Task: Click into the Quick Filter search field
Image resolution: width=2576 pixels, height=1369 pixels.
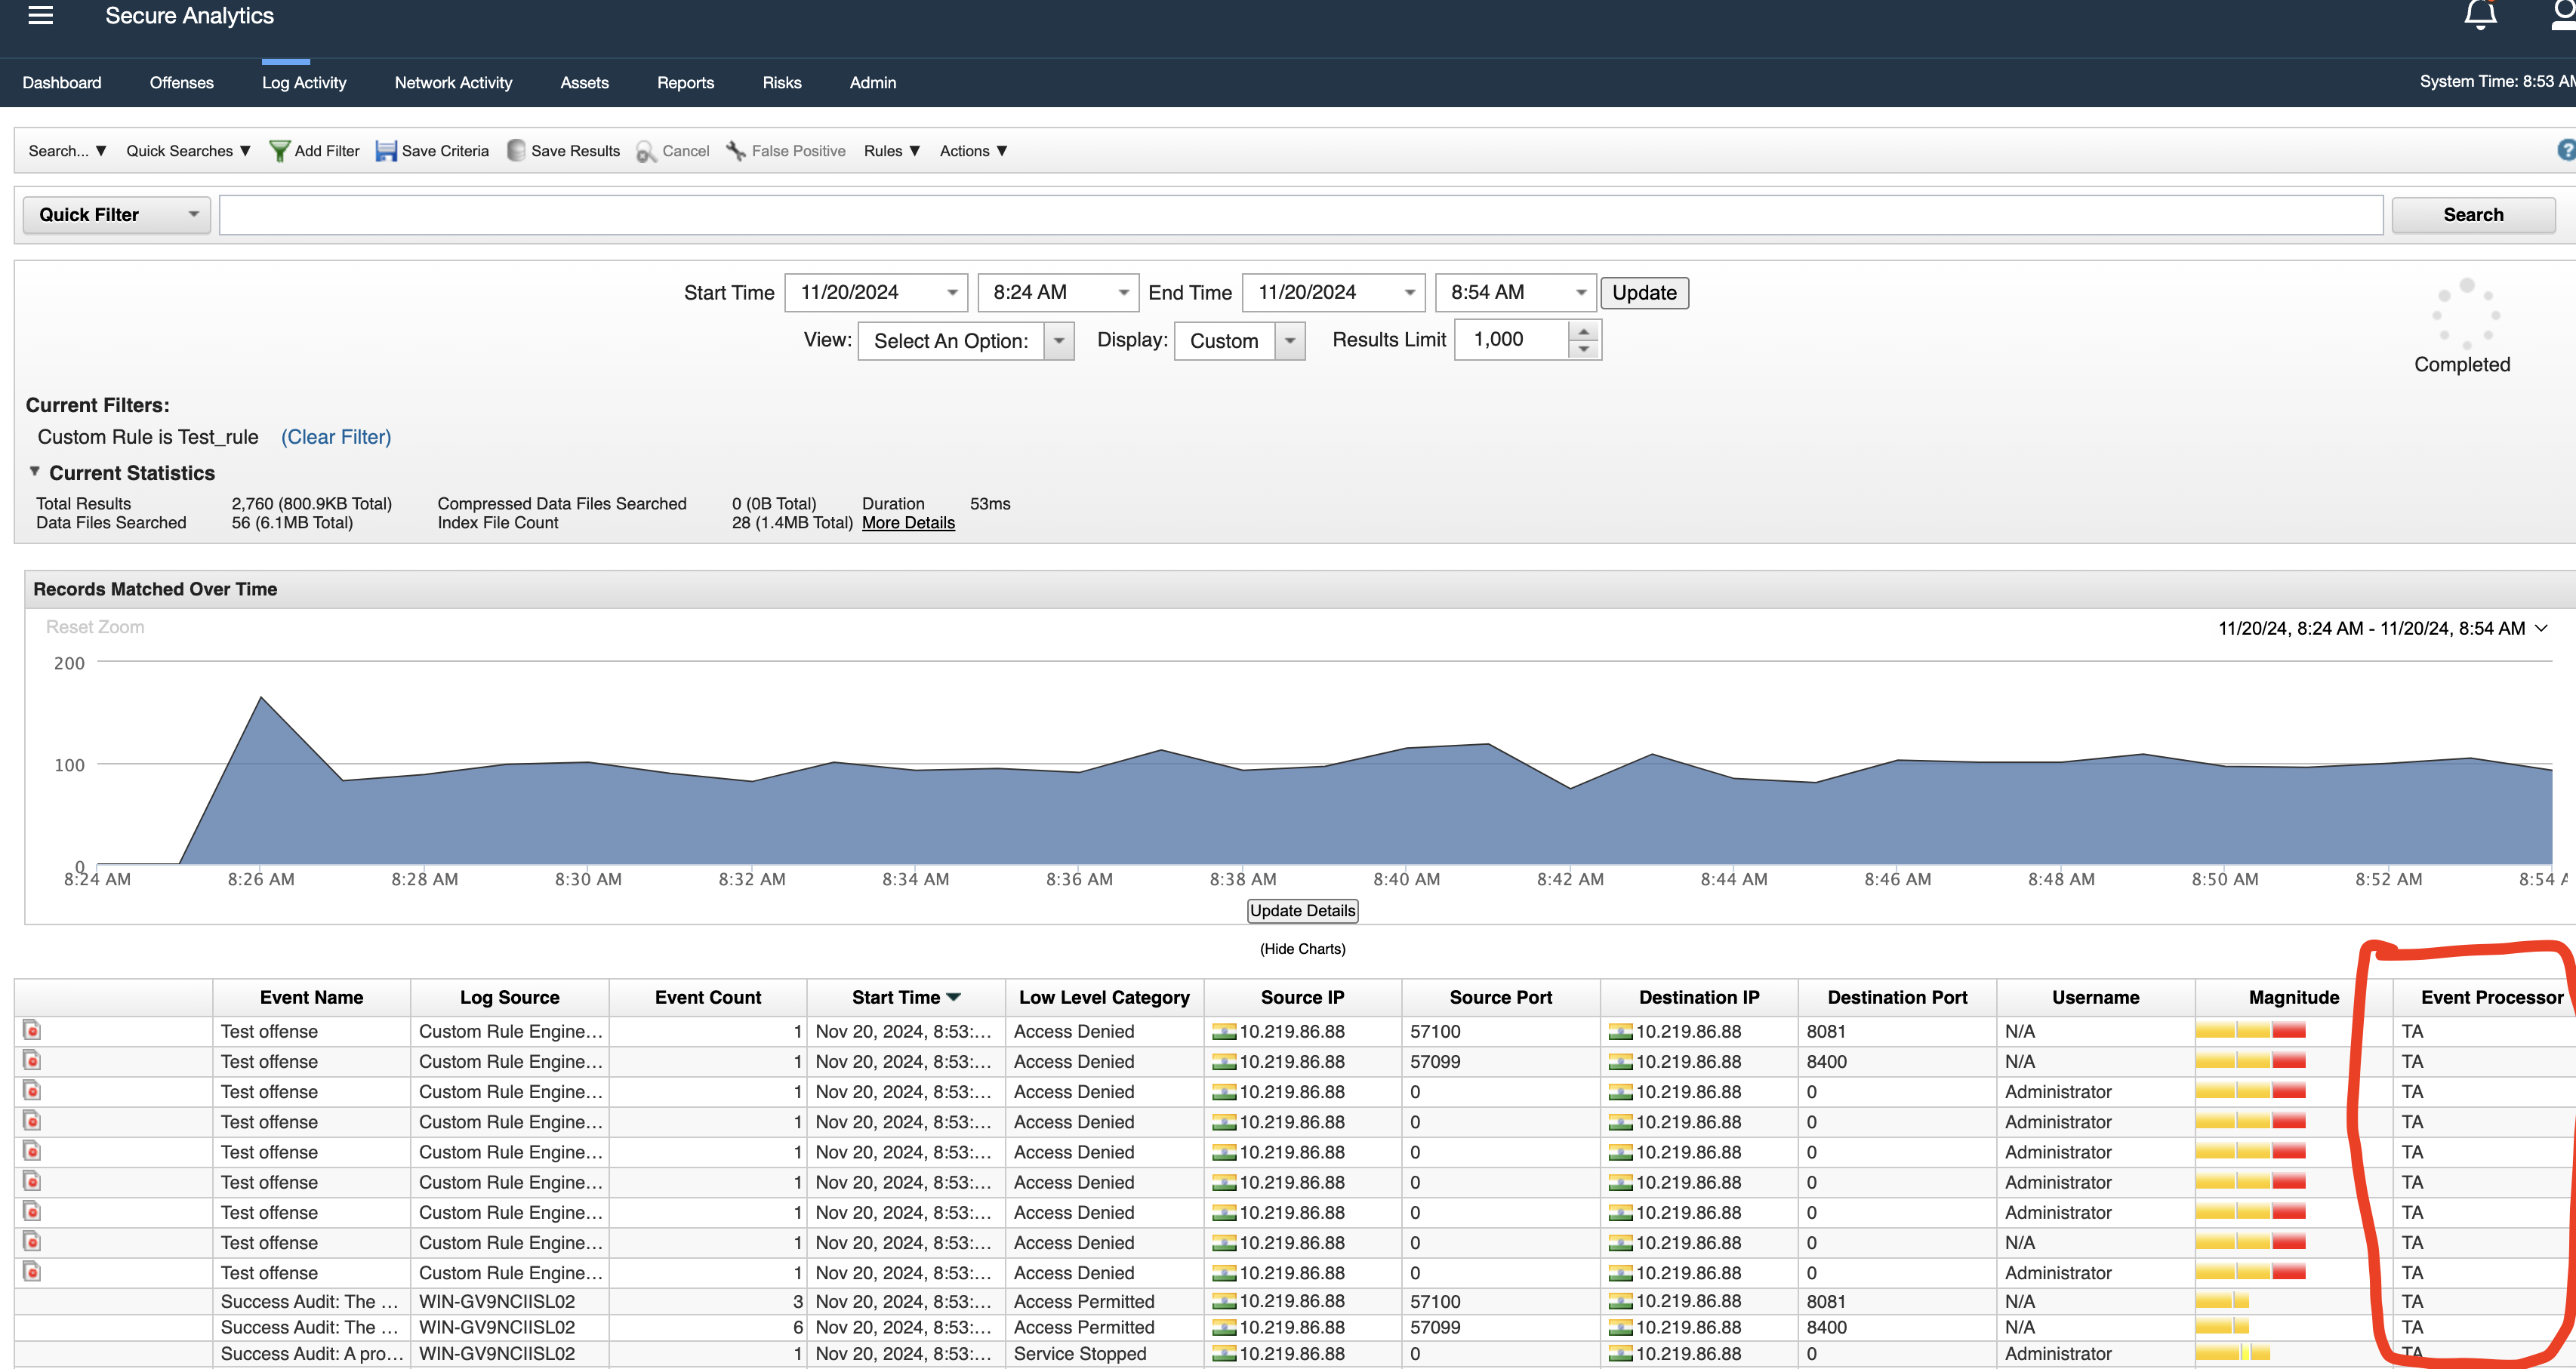Action: pyautogui.click(x=1301, y=215)
